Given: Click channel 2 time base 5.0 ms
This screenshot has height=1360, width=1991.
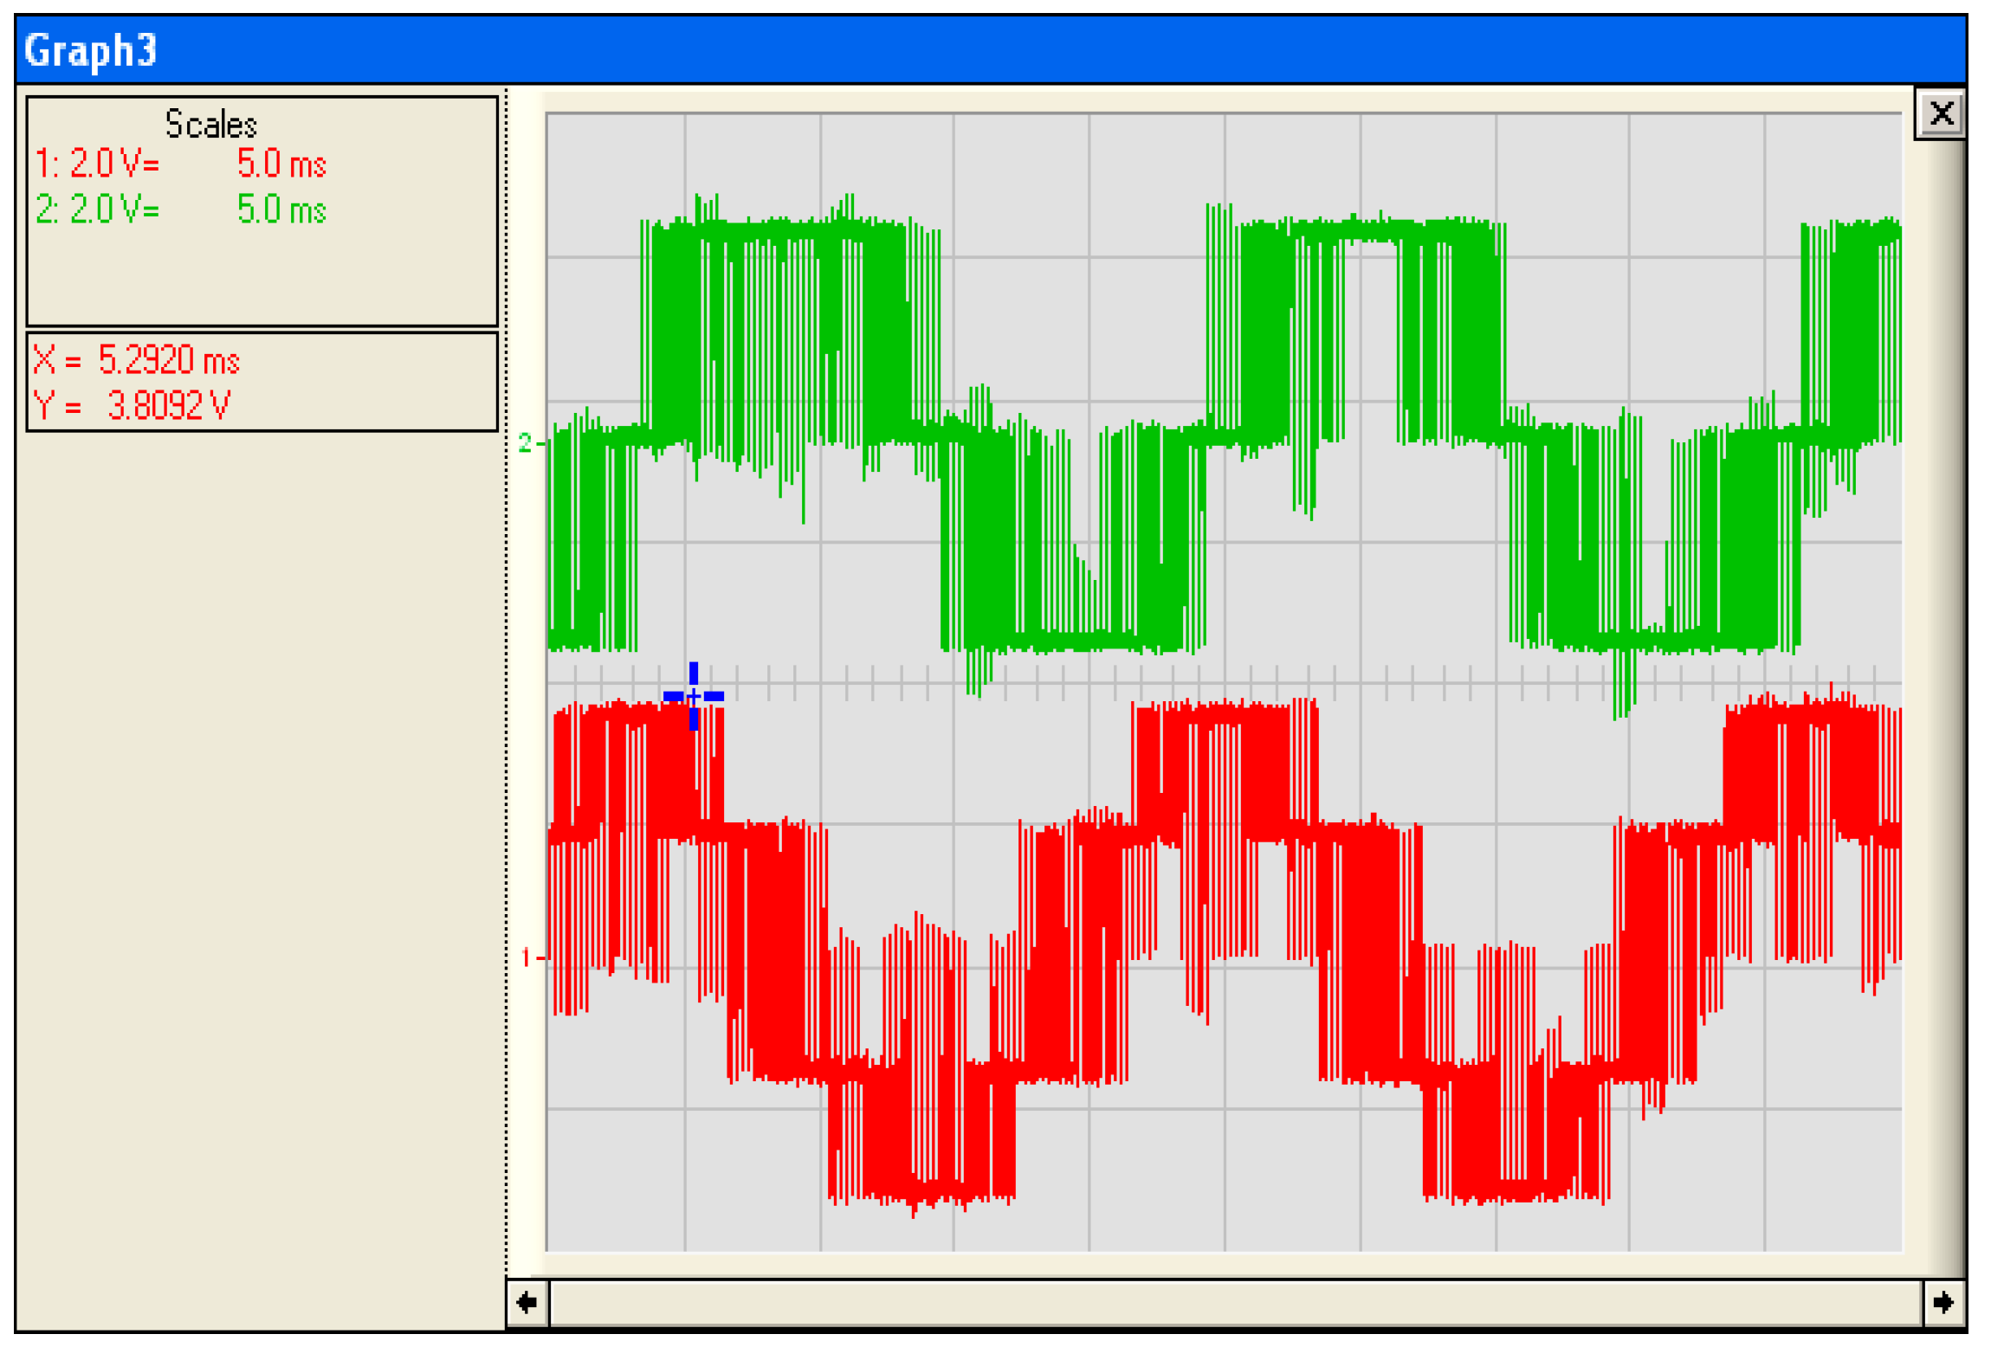Looking at the screenshot, I should point(281,209).
